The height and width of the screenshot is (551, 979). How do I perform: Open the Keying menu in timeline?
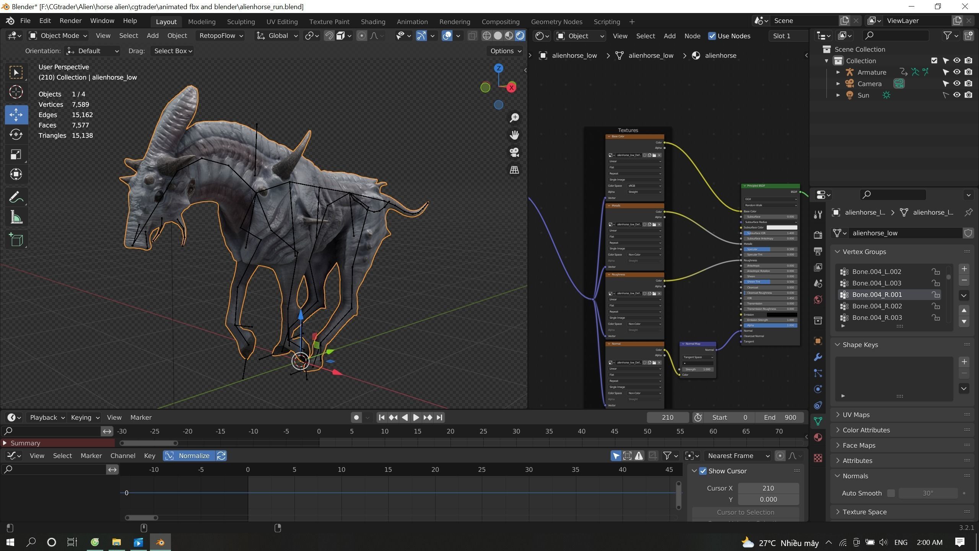tap(85, 417)
